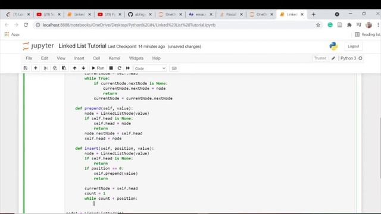
Task: Open the Help menu
Action: [156, 58]
